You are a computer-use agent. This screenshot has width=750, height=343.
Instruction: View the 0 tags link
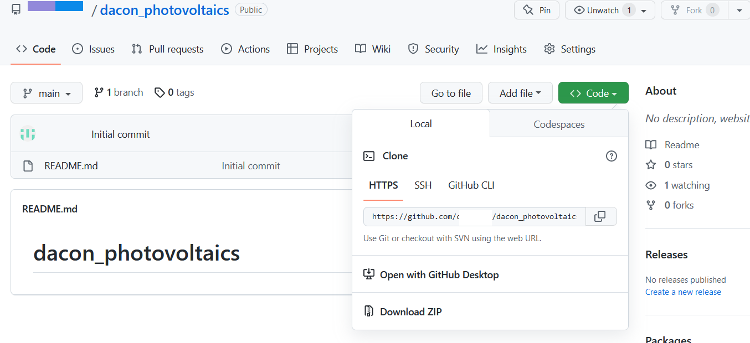point(174,92)
